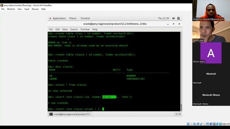230x129 pixels.
Task: Click the optical disk status icon
Action: [192, 124]
